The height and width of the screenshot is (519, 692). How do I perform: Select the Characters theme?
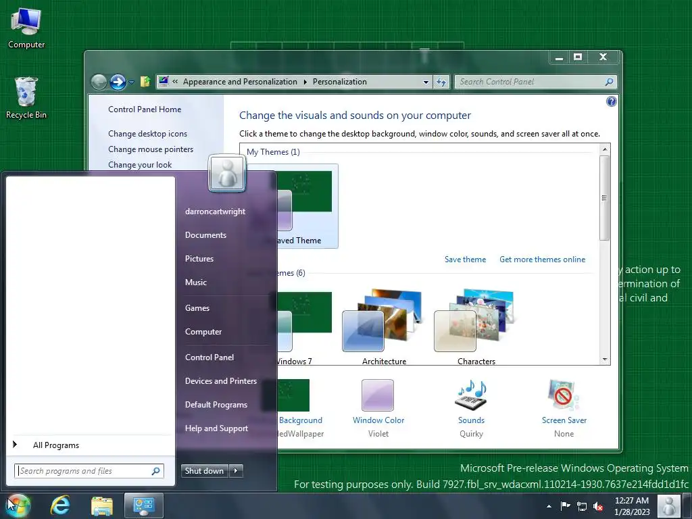pyautogui.click(x=476, y=328)
